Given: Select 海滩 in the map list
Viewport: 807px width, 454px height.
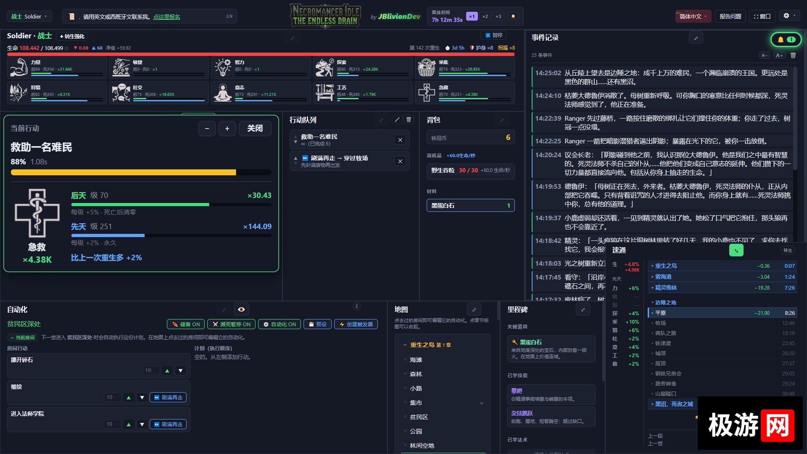Looking at the screenshot, I should pyautogui.click(x=416, y=360).
